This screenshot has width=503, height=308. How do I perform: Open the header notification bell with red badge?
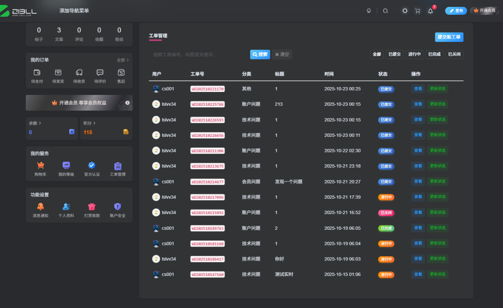430,10
